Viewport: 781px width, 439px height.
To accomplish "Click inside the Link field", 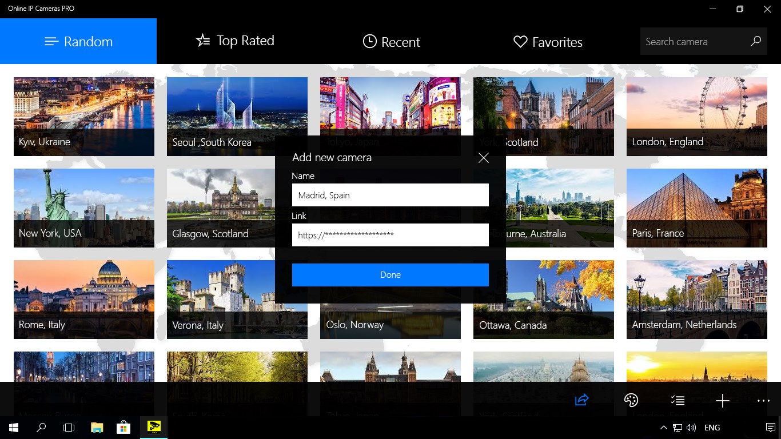I will (390, 235).
